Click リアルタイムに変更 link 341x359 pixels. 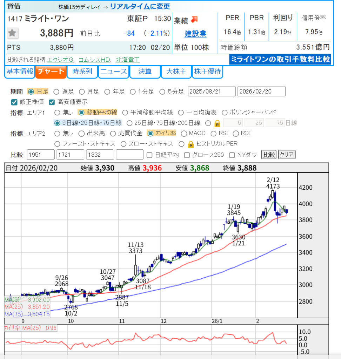[140, 6]
